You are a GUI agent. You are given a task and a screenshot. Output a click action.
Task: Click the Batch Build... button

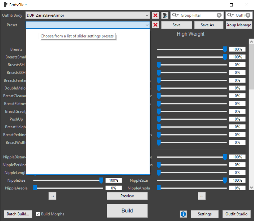pyautogui.click(x=18, y=214)
